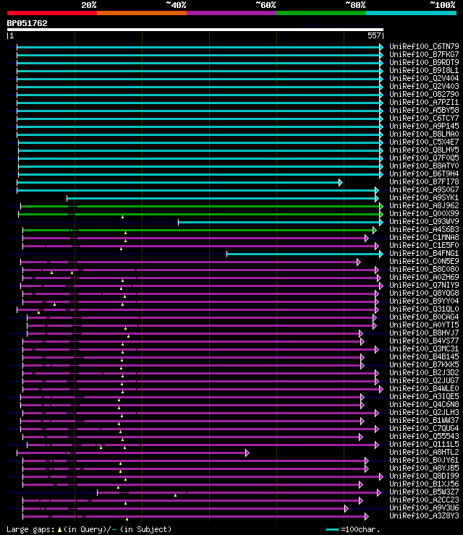
Task: Select the UniRef100_A9SYK1 label
Action: [x=424, y=197]
